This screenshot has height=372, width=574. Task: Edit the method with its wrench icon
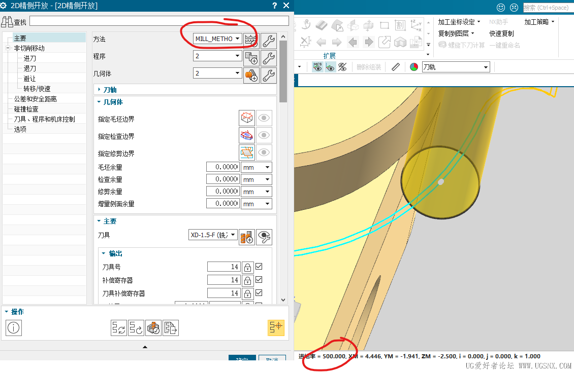coord(269,41)
